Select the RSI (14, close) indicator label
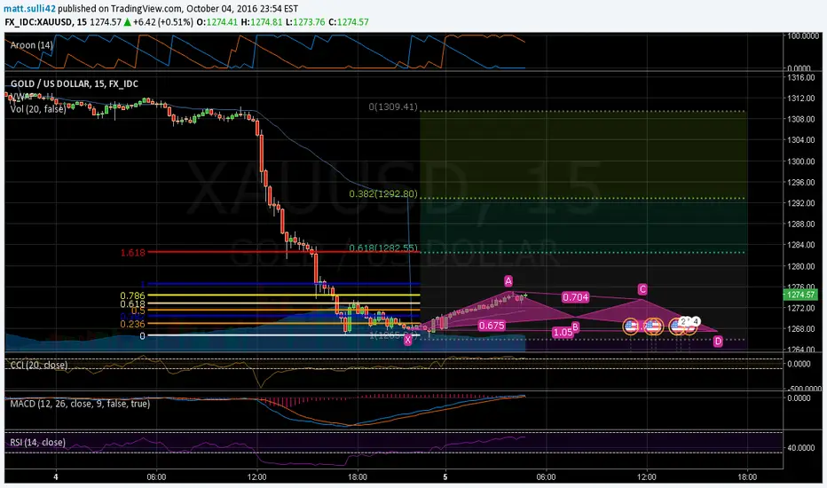 (x=38, y=442)
